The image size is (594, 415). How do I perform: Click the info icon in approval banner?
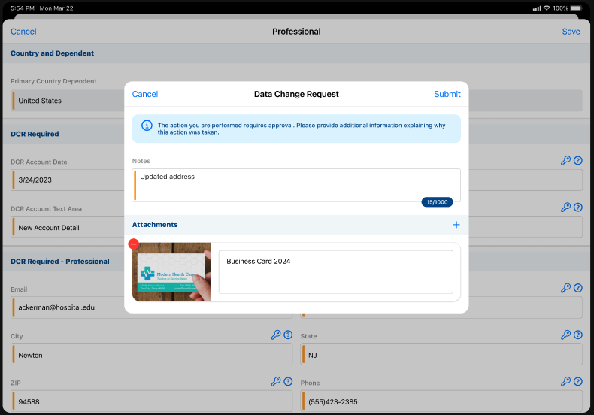pos(147,125)
